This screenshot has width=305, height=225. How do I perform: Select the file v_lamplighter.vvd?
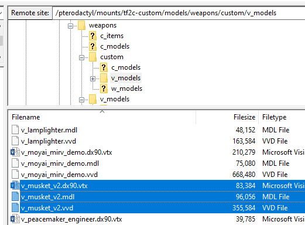pyautogui.click(x=49, y=141)
